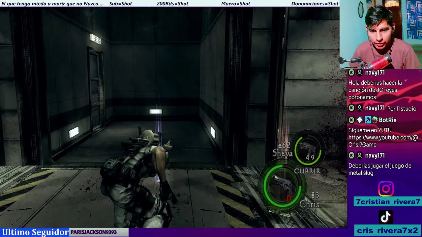This screenshot has height=237, width=422.
Task: Click the Chris player name label
Action: [x=309, y=204]
